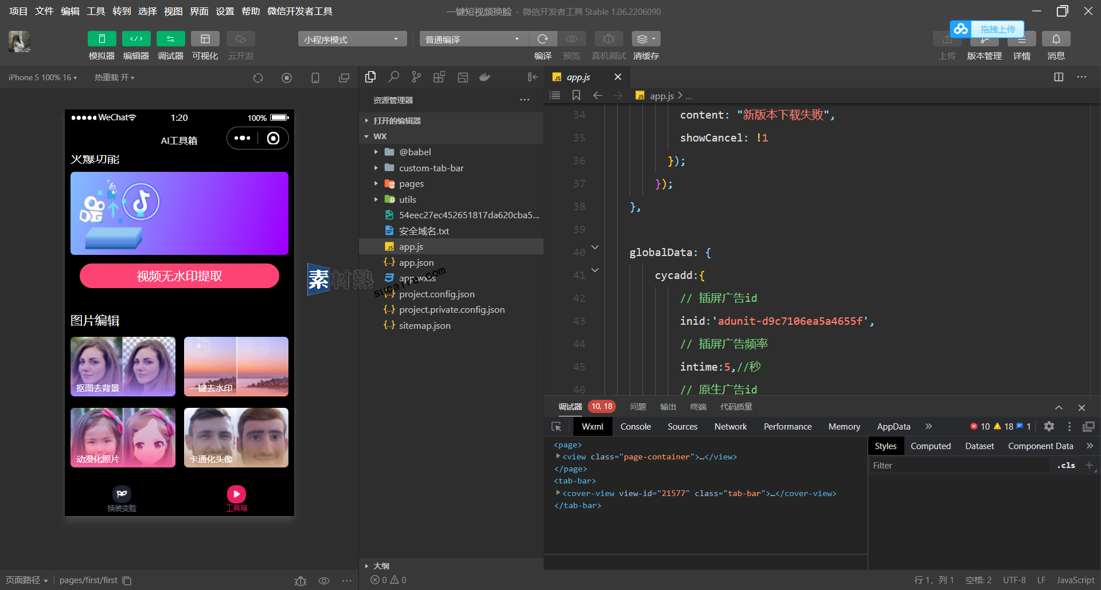
Task: Open devtools settings gear icon
Action: pyautogui.click(x=1049, y=426)
